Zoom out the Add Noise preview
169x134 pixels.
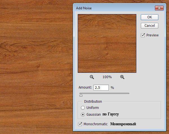[92, 77]
